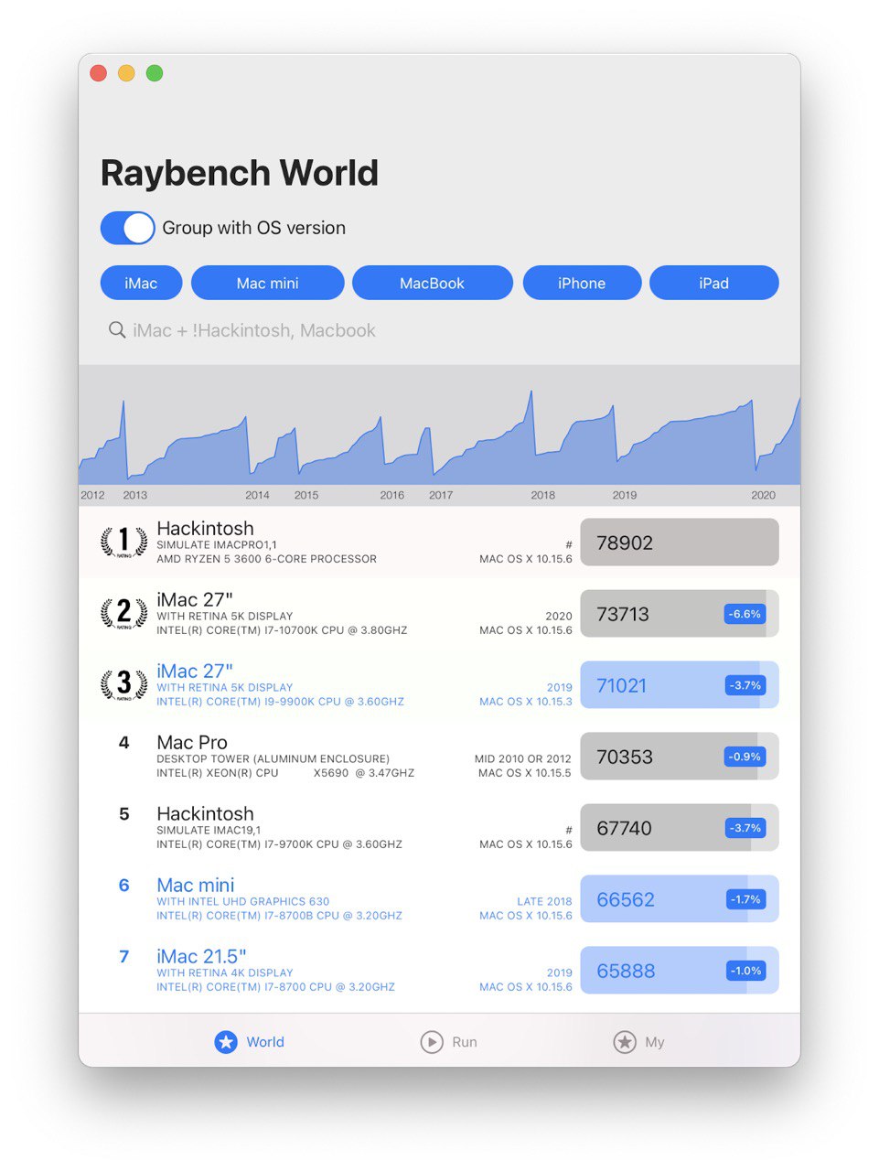Click rank 3 laurel badge

123,684
